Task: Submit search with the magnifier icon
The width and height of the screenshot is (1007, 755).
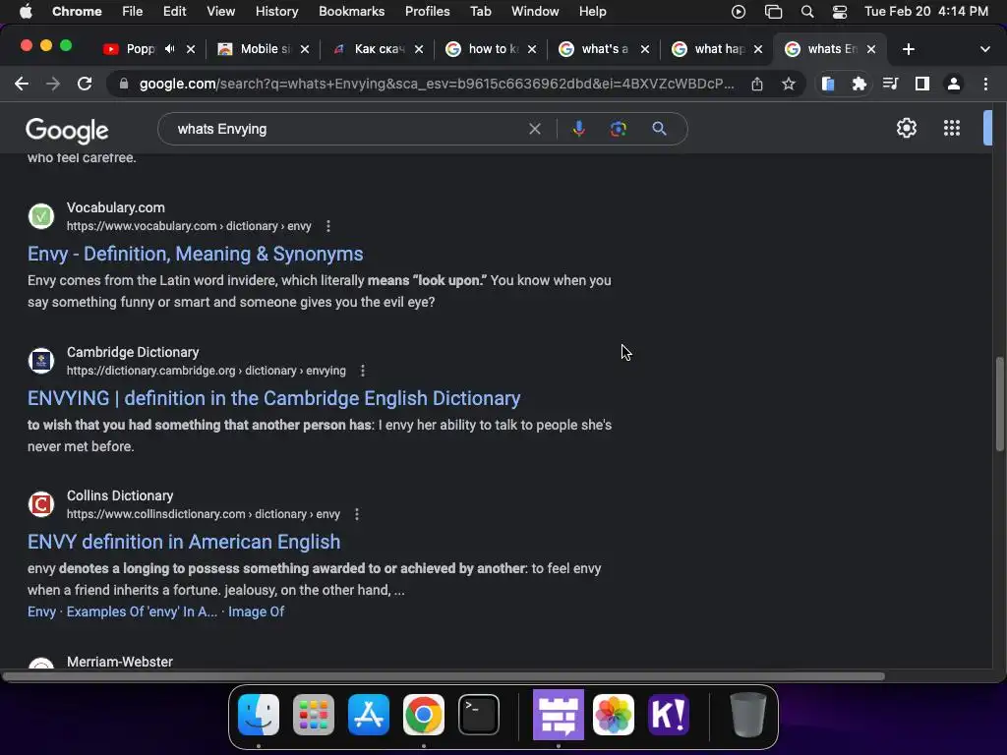Action: (x=659, y=129)
